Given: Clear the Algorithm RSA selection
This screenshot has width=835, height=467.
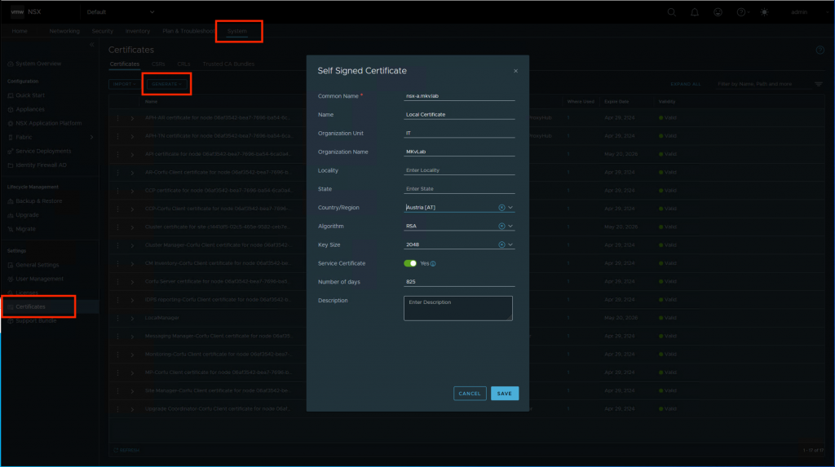Looking at the screenshot, I should tap(501, 226).
